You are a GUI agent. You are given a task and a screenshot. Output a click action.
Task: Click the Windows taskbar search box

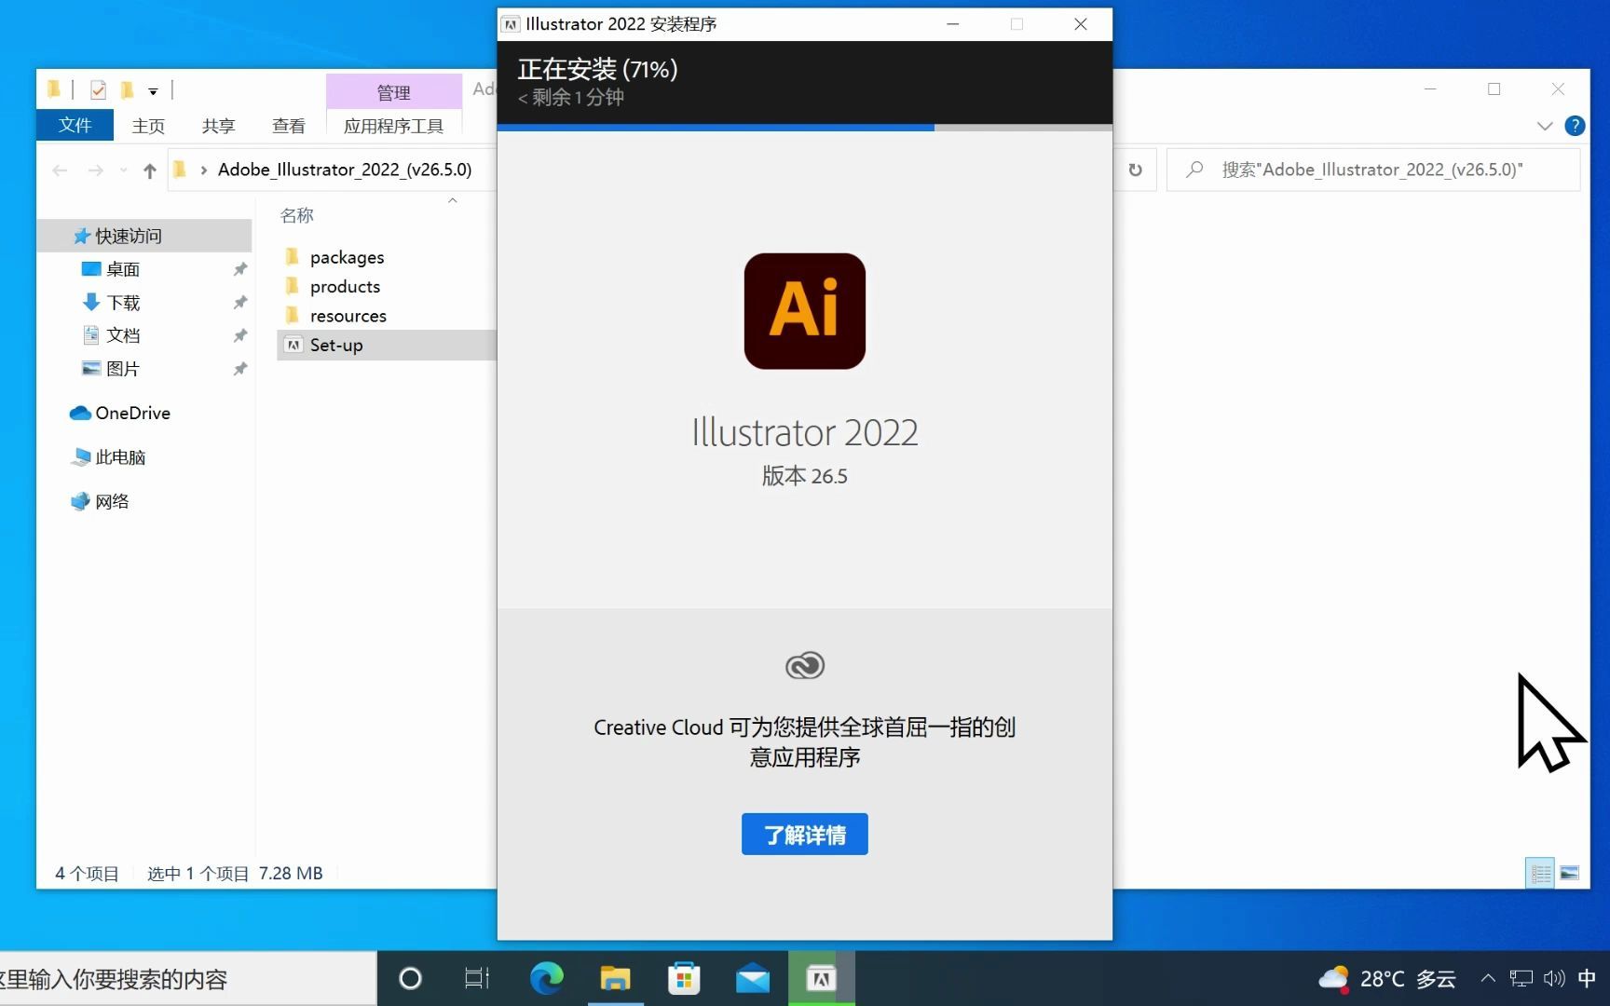(x=187, y=979)
